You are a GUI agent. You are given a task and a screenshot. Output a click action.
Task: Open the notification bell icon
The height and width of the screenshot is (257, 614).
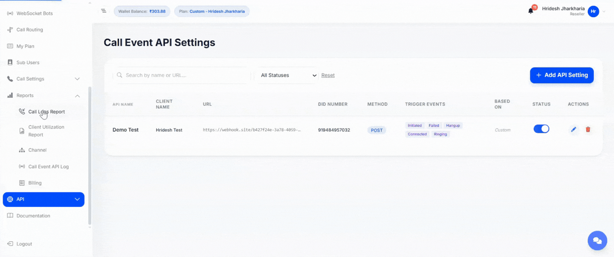pos(531,11)
